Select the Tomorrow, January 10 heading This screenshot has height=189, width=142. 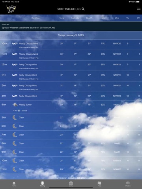(71, 178)
